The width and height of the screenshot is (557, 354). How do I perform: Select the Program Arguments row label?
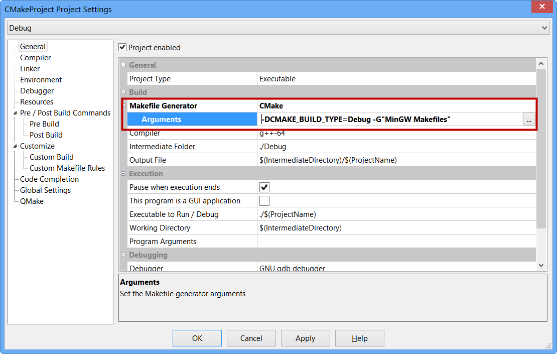point(163,242)
